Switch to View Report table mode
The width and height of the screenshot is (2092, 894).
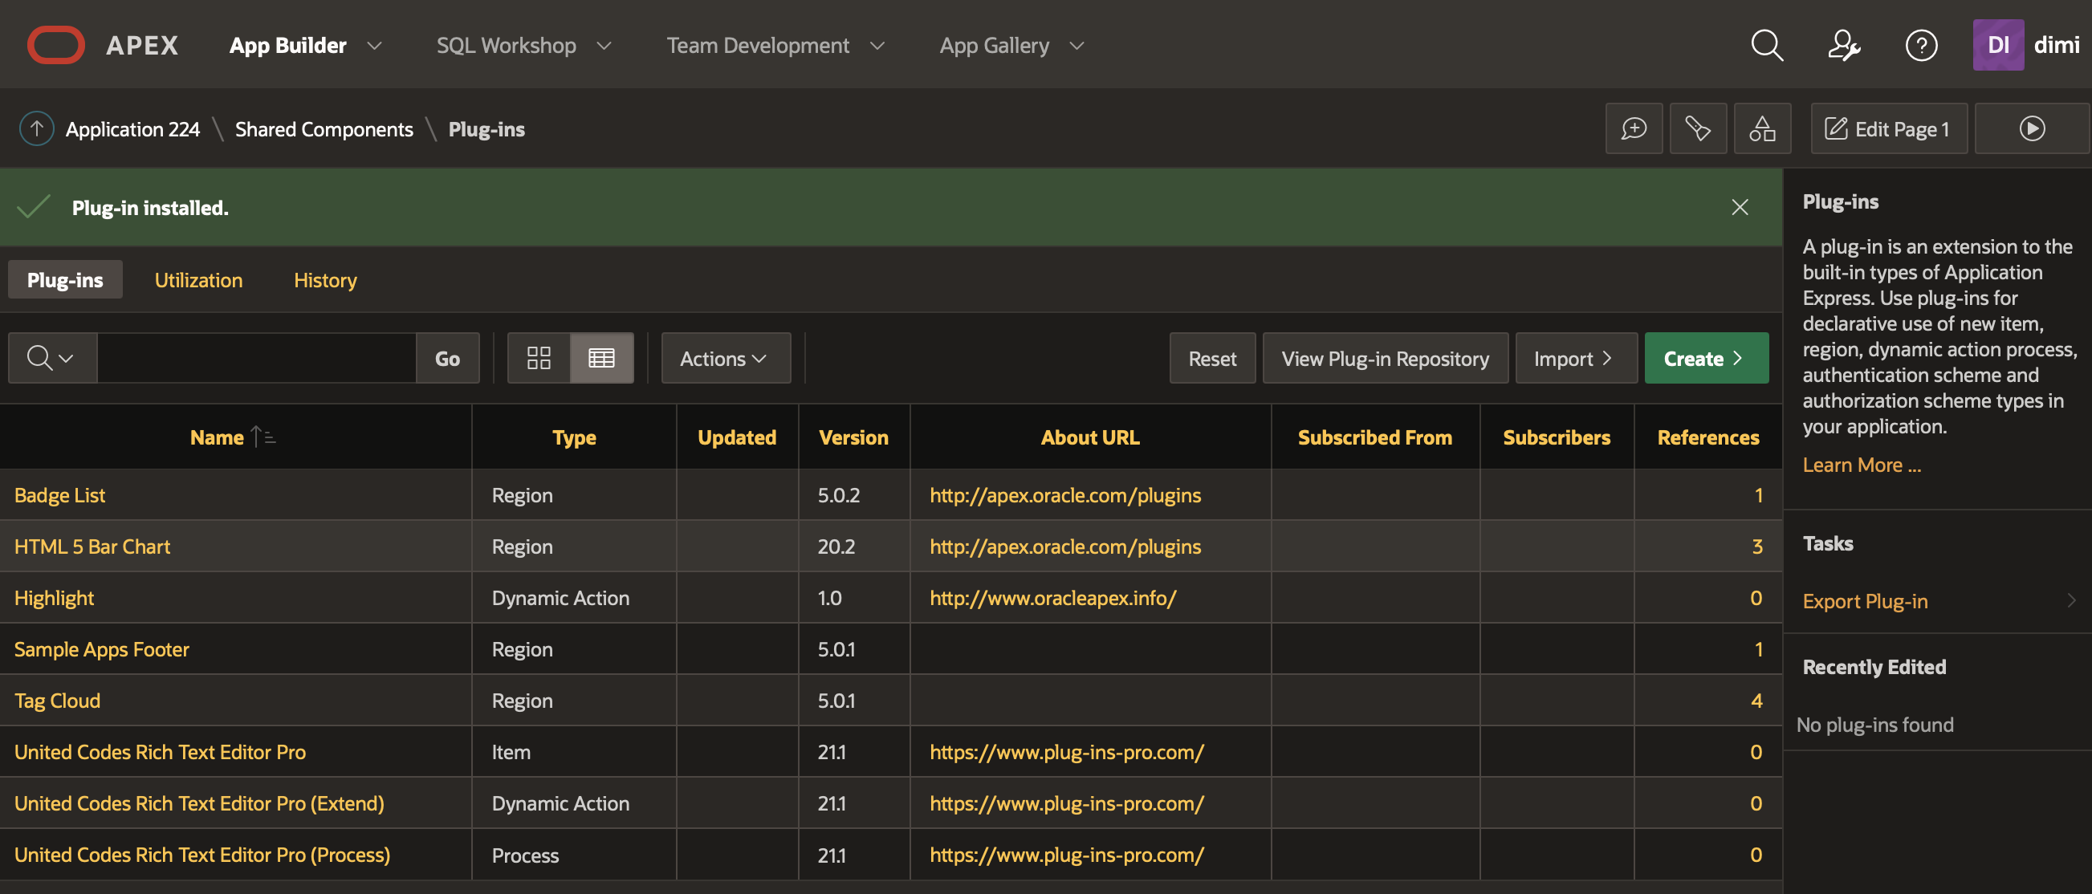(601, 358)
